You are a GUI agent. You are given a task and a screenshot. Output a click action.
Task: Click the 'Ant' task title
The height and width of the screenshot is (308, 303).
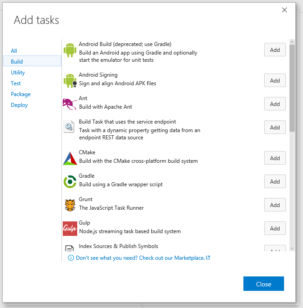83,98
